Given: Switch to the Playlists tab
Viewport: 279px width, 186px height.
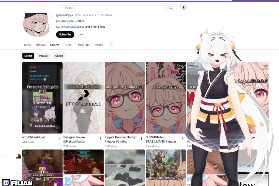Looking at the screenshot, I should [84, 45].
